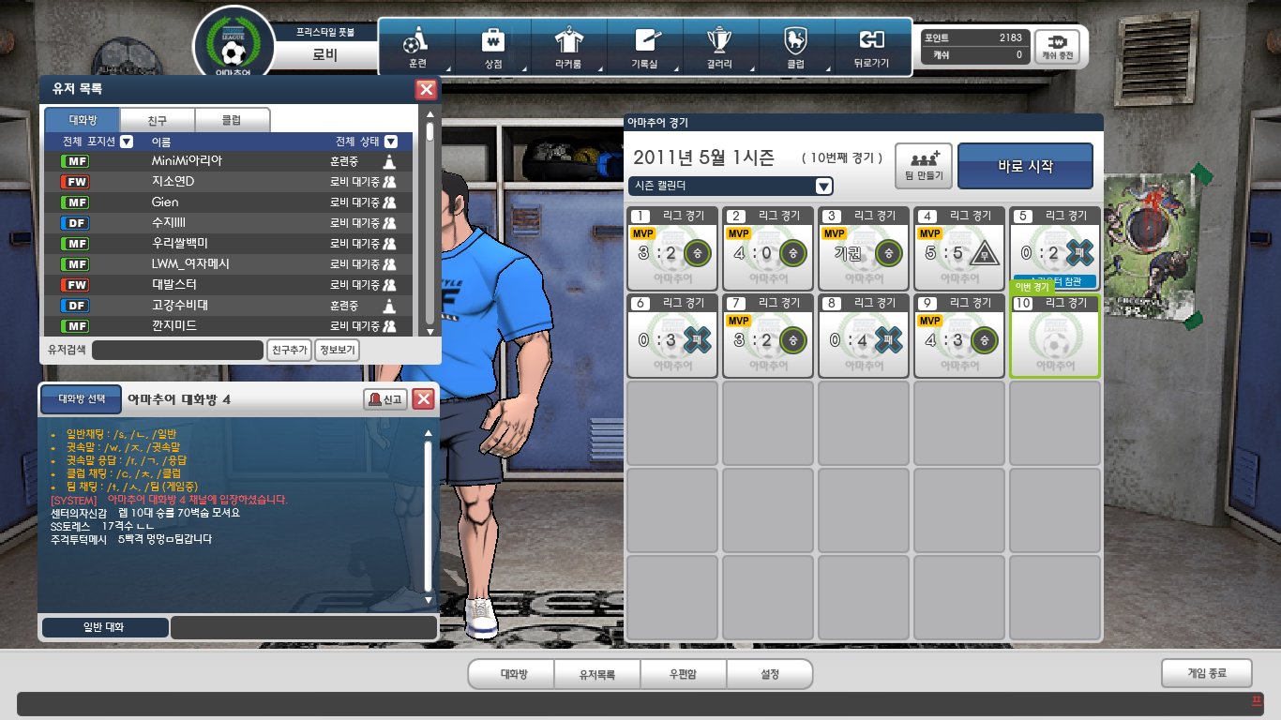Expand the 시즌 캘린더 dropdown
The width and height of the screenshot is (1281, 720).
(823, 186)
